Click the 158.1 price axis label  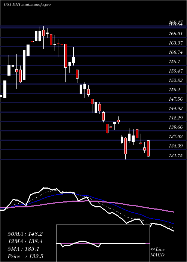pyautogui.click(x=174, y=62)
